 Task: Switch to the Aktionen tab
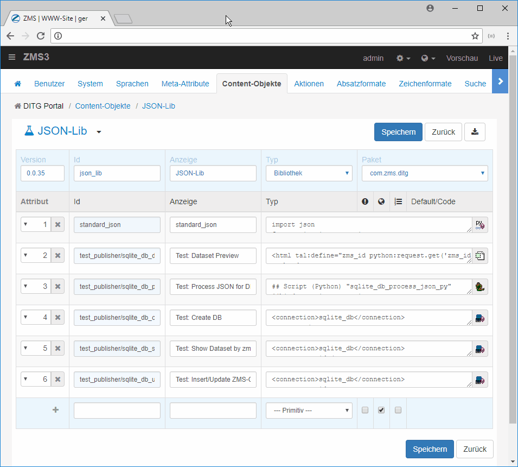coord(309,84)
